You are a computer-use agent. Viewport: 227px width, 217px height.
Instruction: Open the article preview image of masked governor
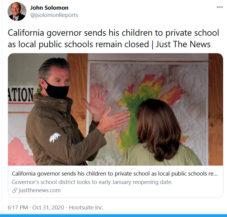116,110
